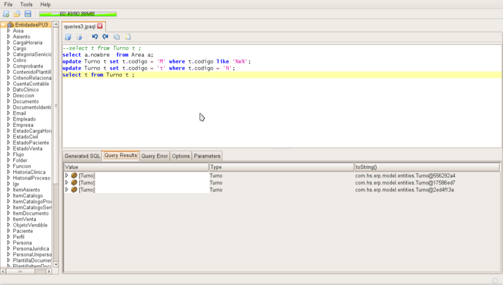
Task: Expand the Asiento entity node
Action: click(x=9, y=36)
